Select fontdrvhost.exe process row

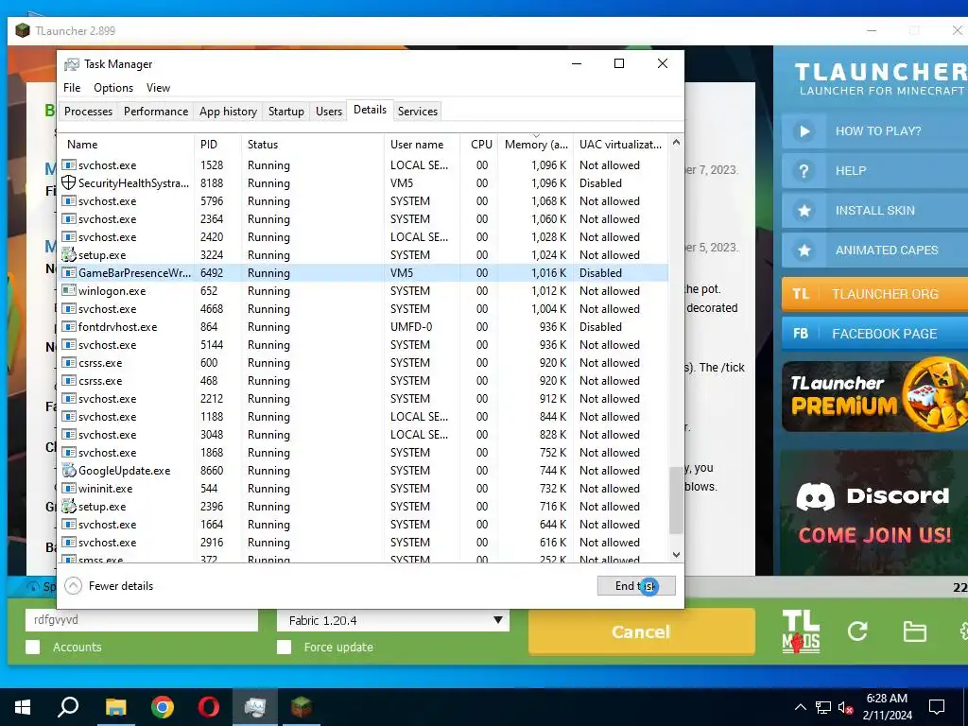(364, 326)
